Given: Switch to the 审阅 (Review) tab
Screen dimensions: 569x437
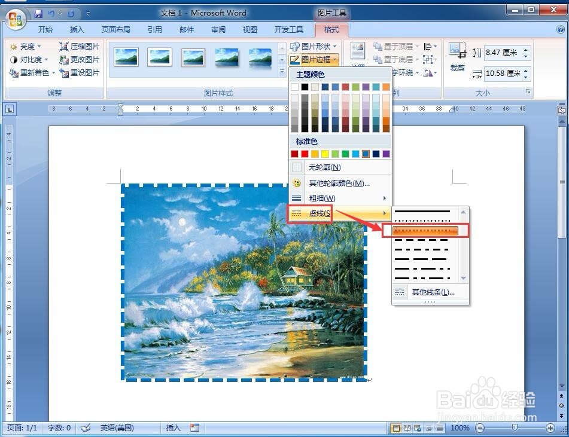Looking at the screenshot, I should click(x=218, y=30).
